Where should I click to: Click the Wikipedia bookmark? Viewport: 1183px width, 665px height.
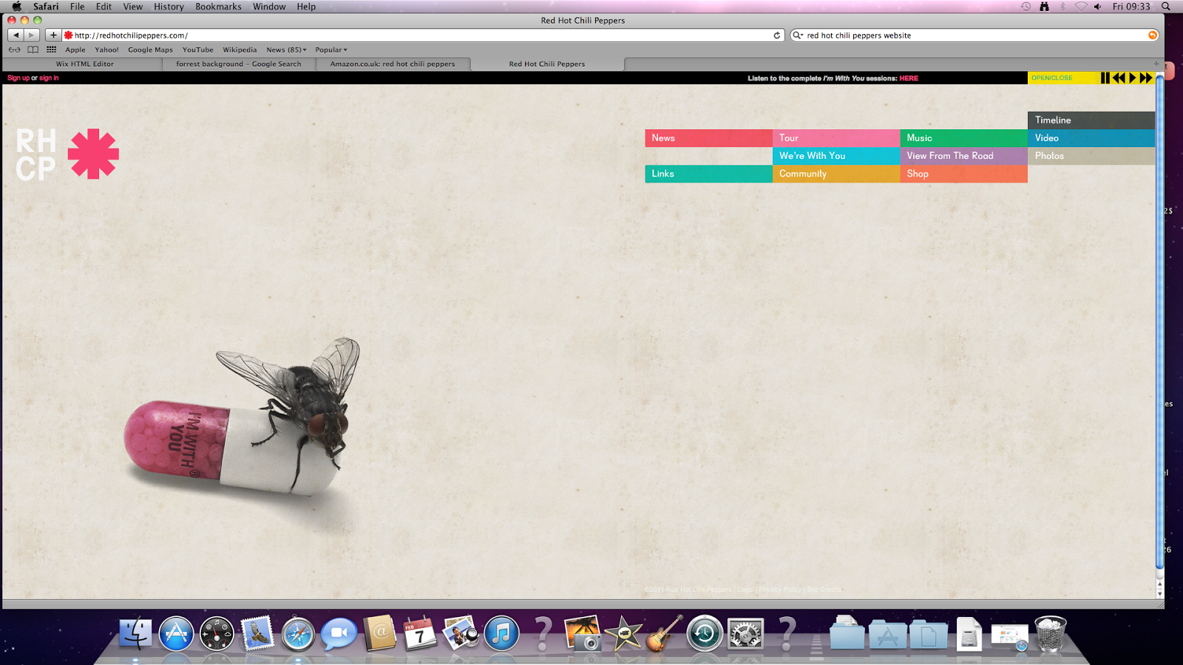240,50
